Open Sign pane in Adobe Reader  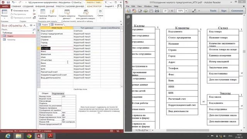224,11
